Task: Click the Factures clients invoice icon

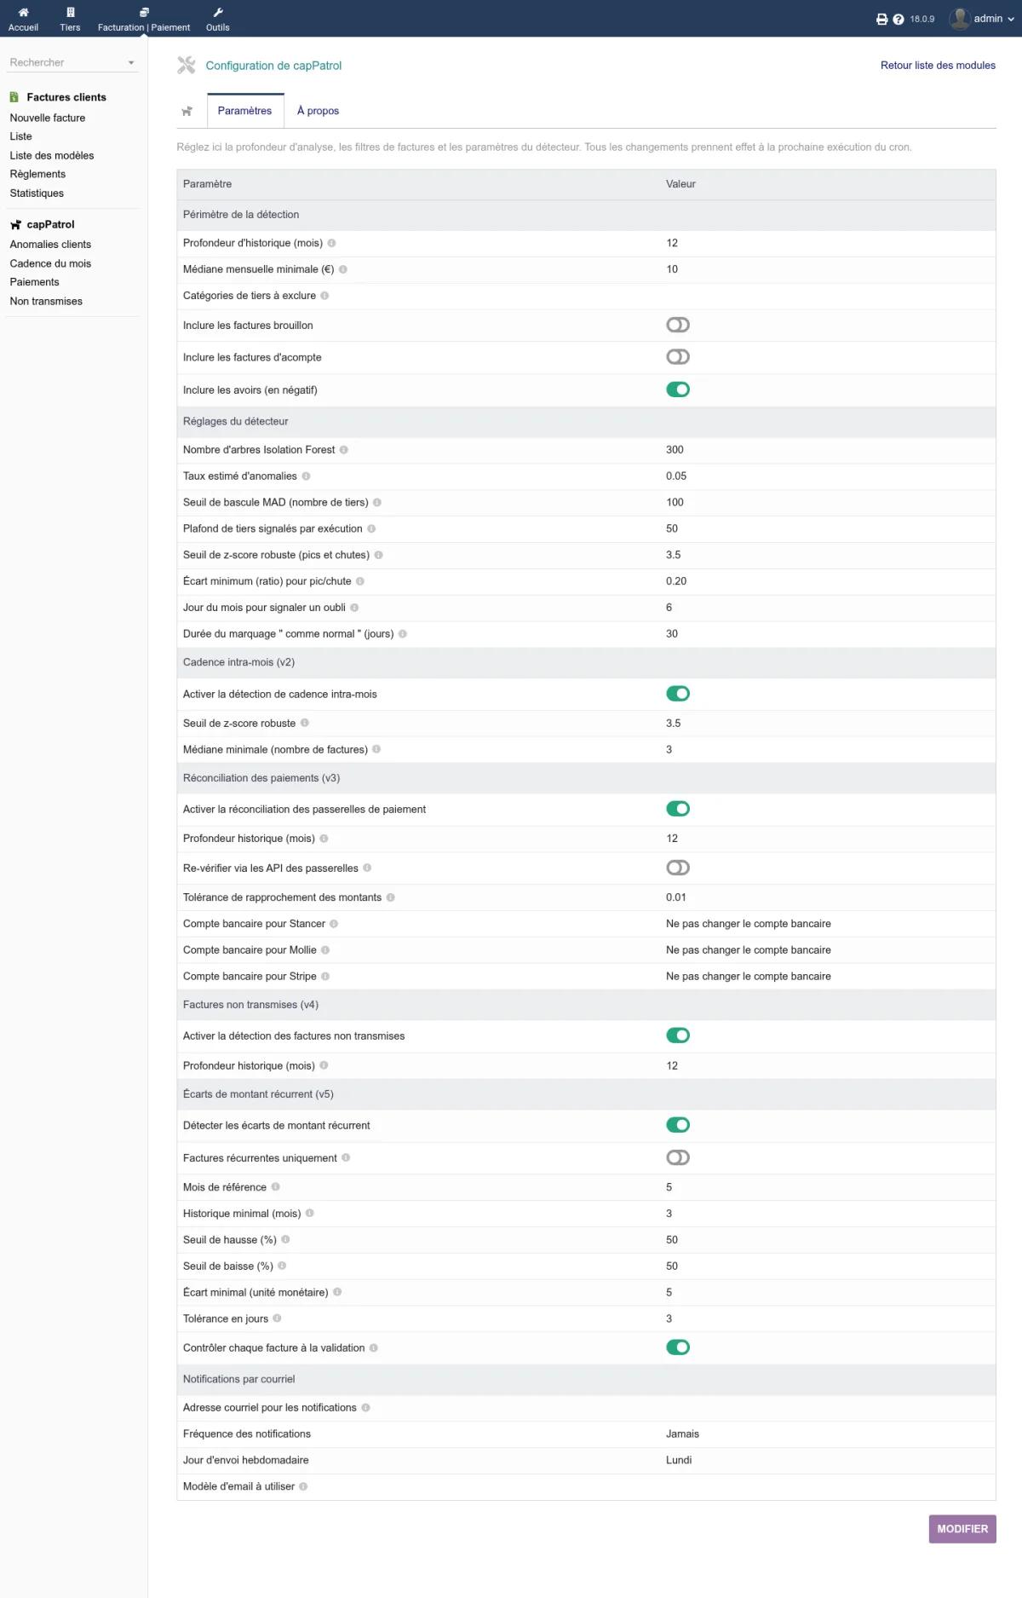Action: (14, 97)
